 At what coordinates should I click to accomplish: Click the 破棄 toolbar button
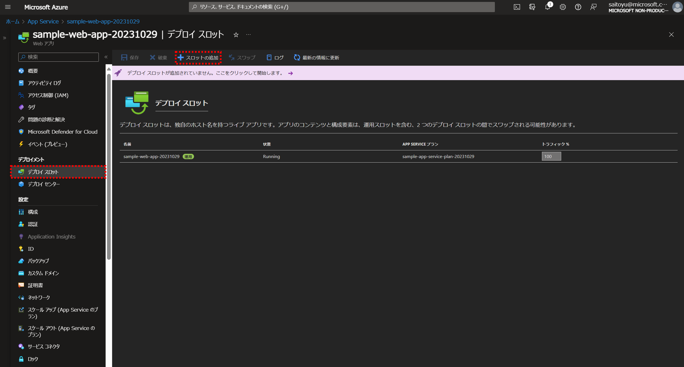click(x=158, y=57)
